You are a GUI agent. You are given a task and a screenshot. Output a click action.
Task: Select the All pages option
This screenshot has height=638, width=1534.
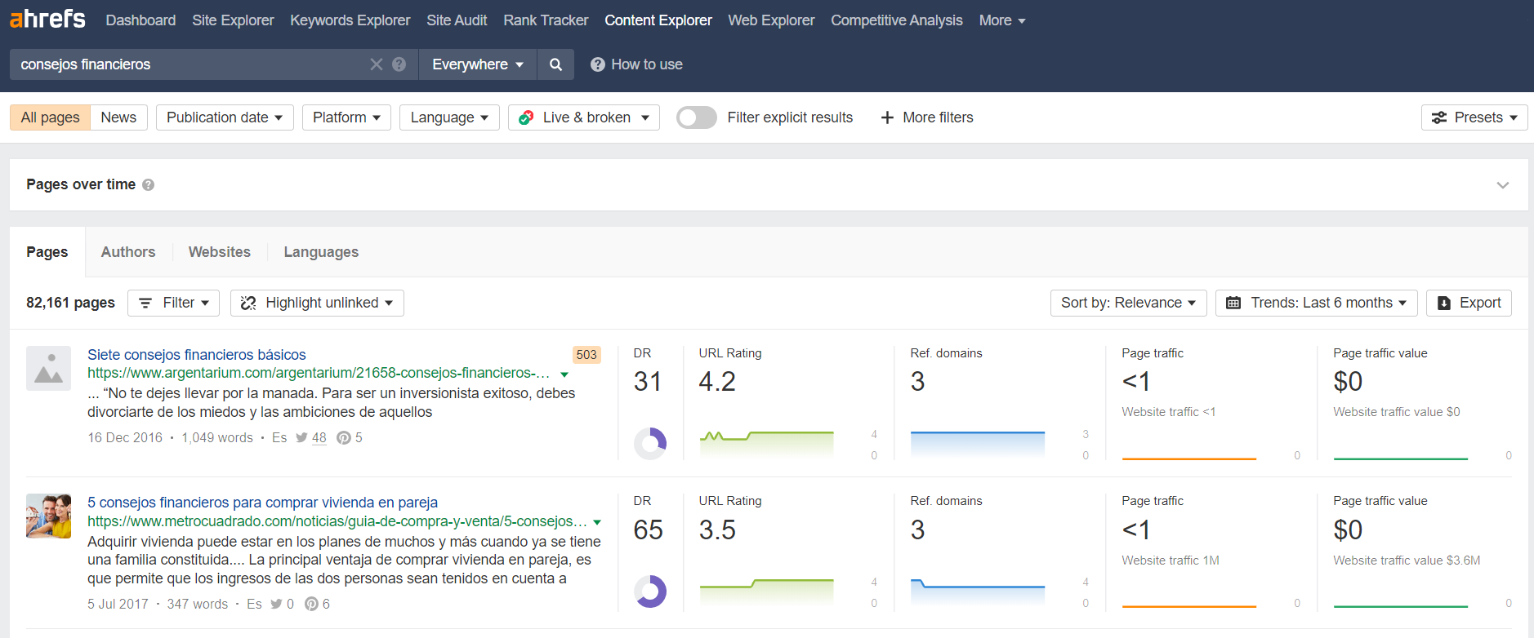pyautogui.click(x=50, y=117)
